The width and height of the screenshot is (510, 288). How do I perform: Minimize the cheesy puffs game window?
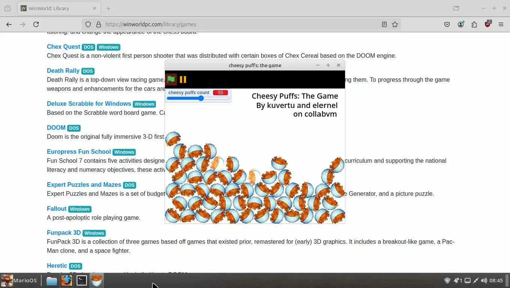pos(318,65)
